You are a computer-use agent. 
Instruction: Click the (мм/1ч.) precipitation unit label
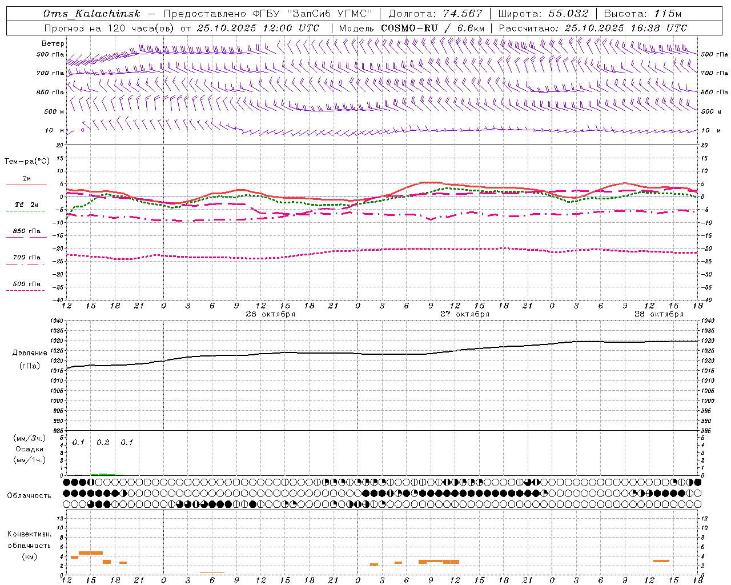pos(30,460)
